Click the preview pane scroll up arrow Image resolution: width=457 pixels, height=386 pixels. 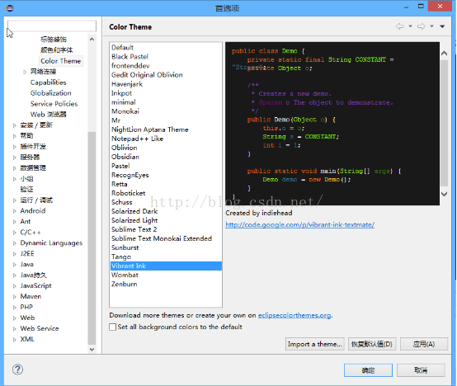(x=444, y=54)
